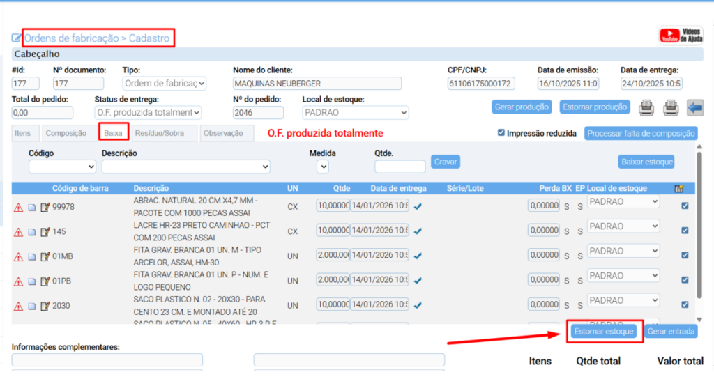Open the Observação tab
The height and width of the screenshot is (379, 714).
point(227,133)
